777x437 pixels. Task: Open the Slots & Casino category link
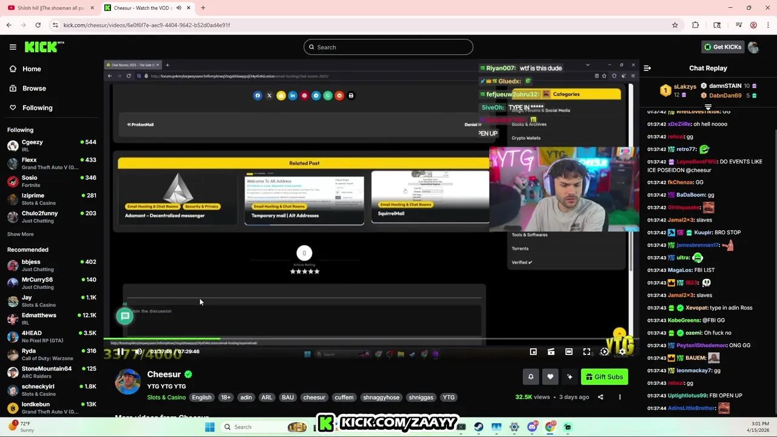[x=166, y=397]
